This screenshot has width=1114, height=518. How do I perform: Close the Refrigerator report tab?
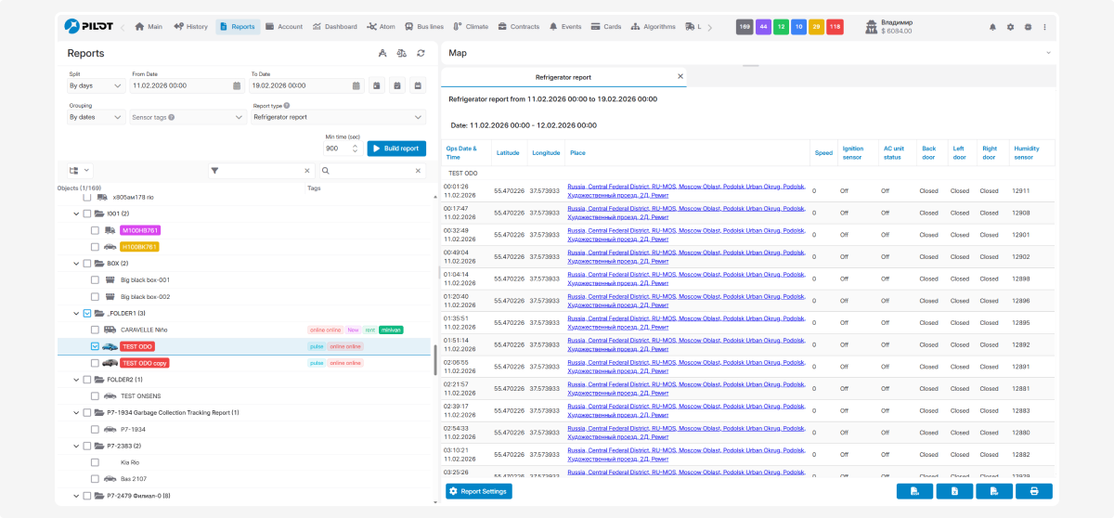point(680,77)
